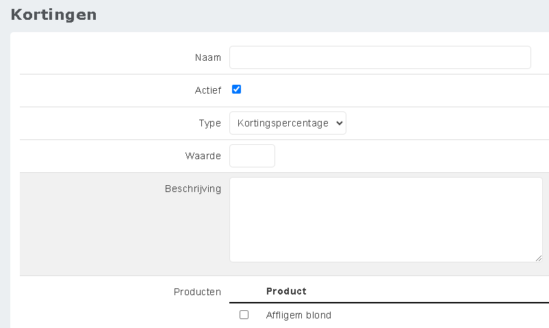549x328 pixels.
Task: Click the empty box left of Affligem blond
Action: click(x=244, y=315)
